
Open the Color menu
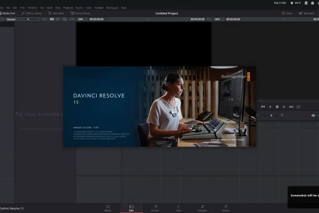pyautogui.click(x=89, y=8)
